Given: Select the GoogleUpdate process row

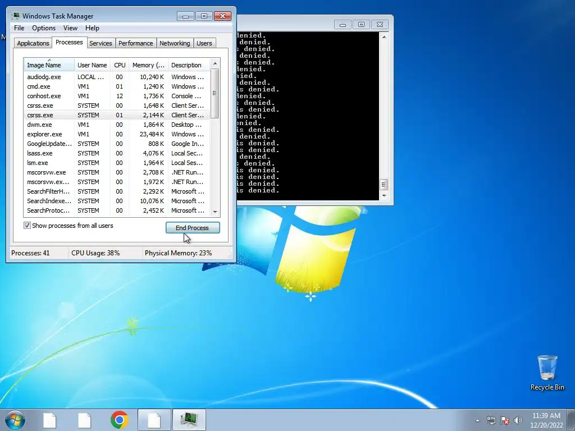Looking at the screenshot, I should [117, 144].
